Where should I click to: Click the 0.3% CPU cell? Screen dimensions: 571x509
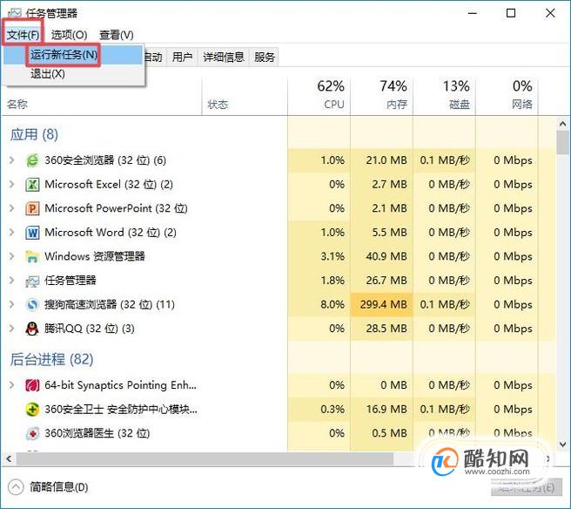point(319,409)
